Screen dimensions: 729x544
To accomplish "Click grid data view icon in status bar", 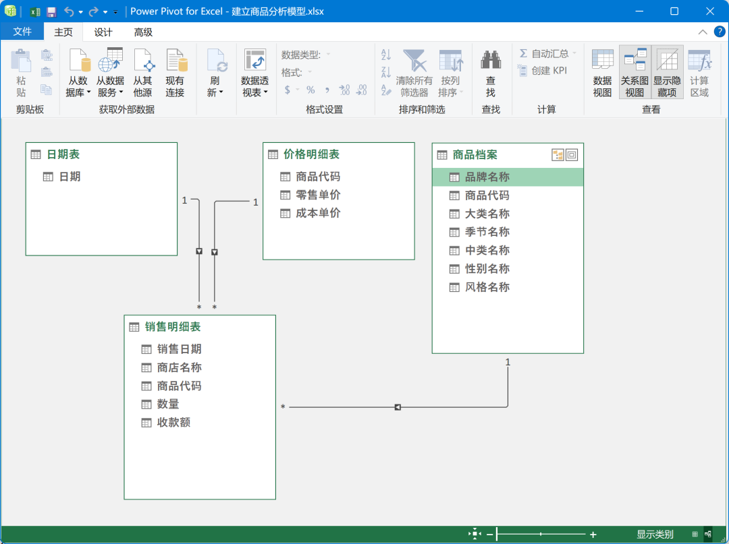I will coord(695,535).
